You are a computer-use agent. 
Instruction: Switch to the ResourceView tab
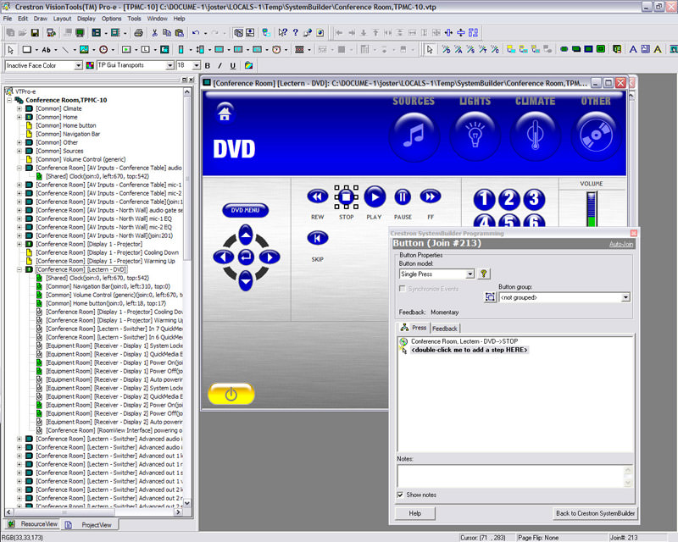[33, 524]
